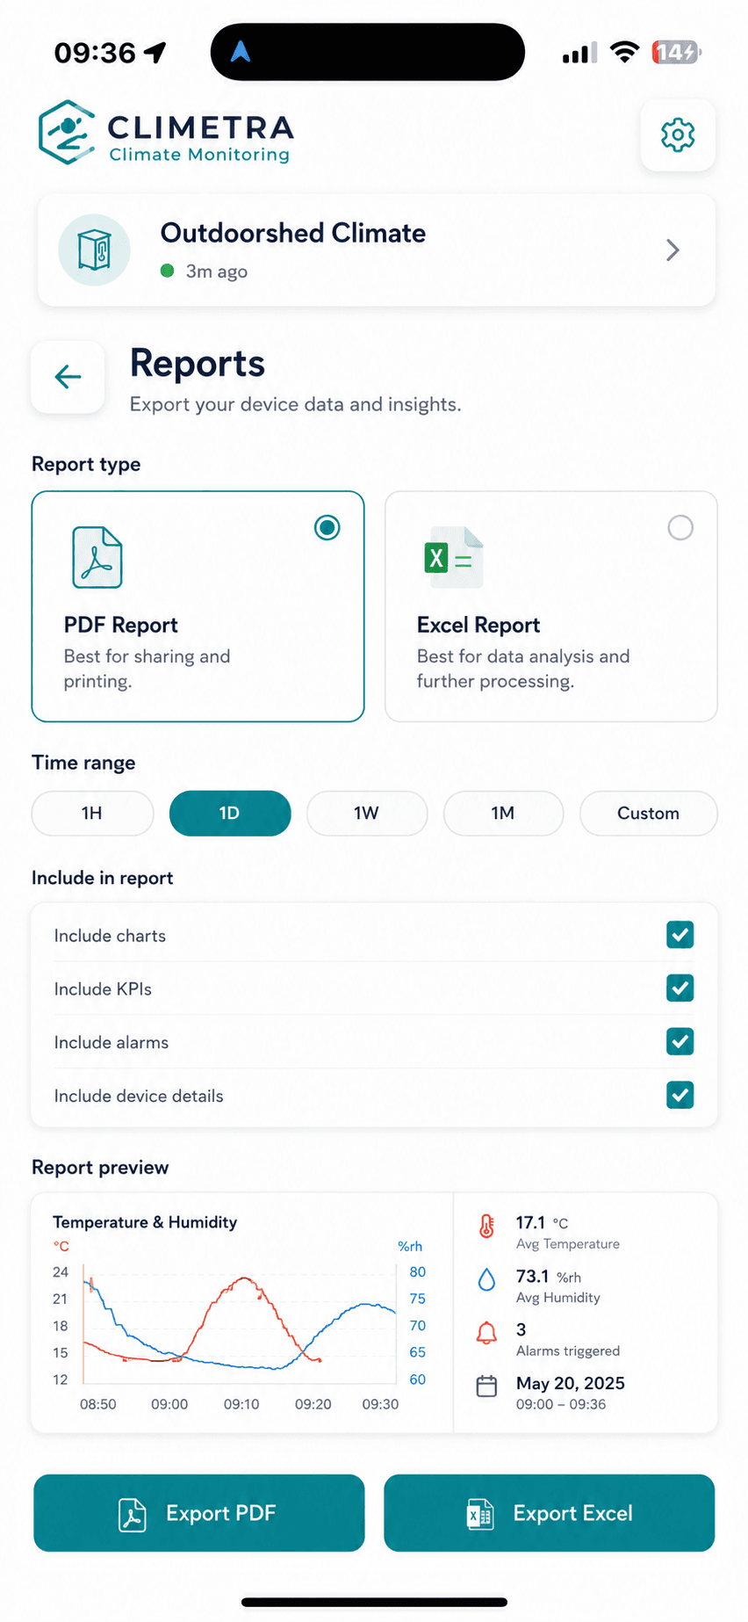Select the PDF Report radio button
Screen dimensions: 748x1622
(327, 527)
